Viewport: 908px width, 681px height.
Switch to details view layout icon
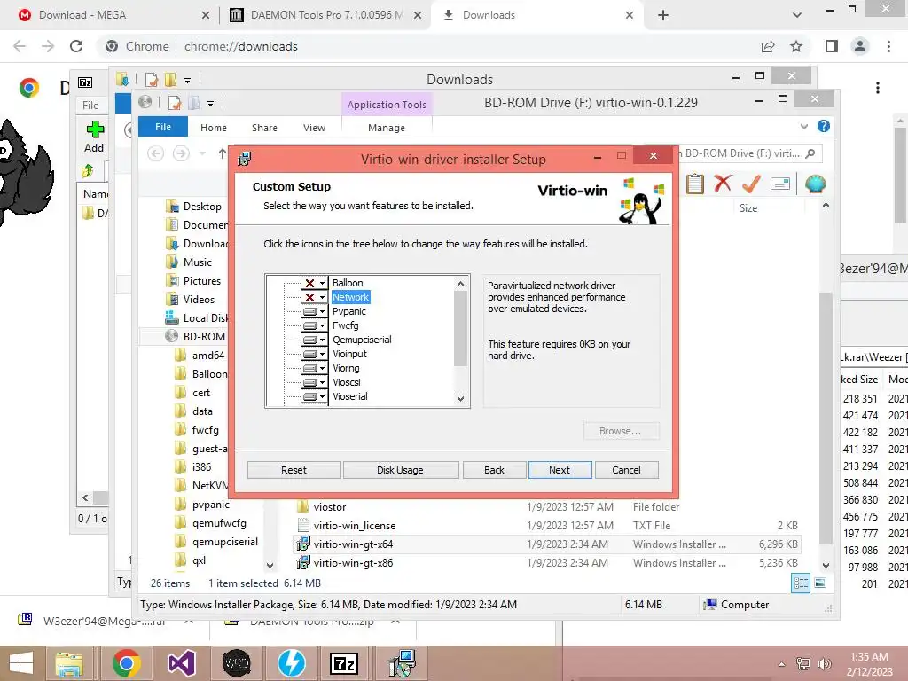pyautogui.click(x=801, y=583)
